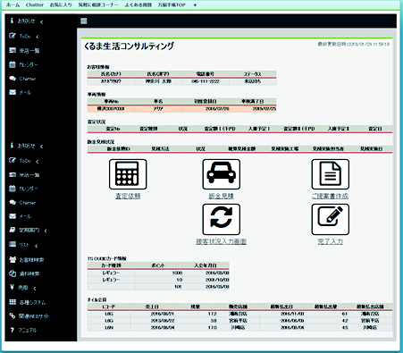Open 資料検索 documents icon in sidebar
Viewport: 403px width, 353px height.
pos(13,273)
